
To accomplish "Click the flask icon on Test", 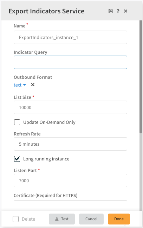I will coord(57,219).
